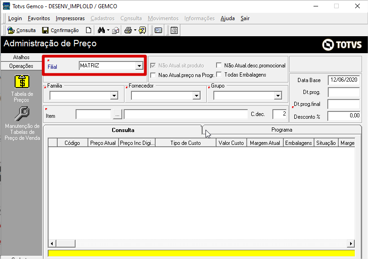Click the Margem Atual column header
Image resolution: width=368 pixels, height=259 pixels.
click(x=265, y=143)
